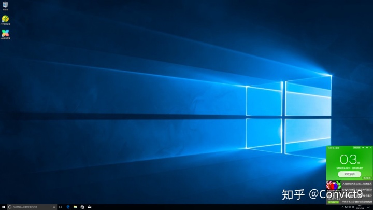Click the Cortana circle in search box

click(10, 207)
